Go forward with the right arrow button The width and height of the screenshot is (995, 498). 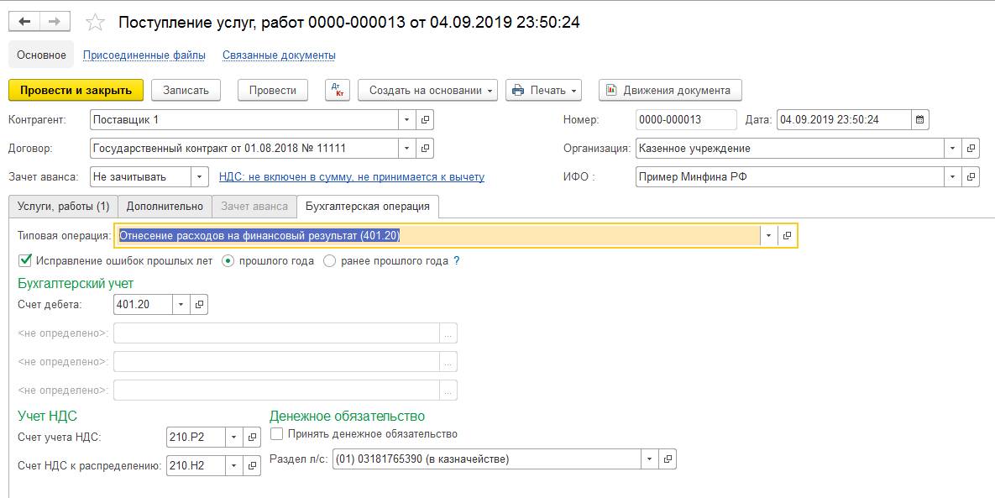click(55, 22)
